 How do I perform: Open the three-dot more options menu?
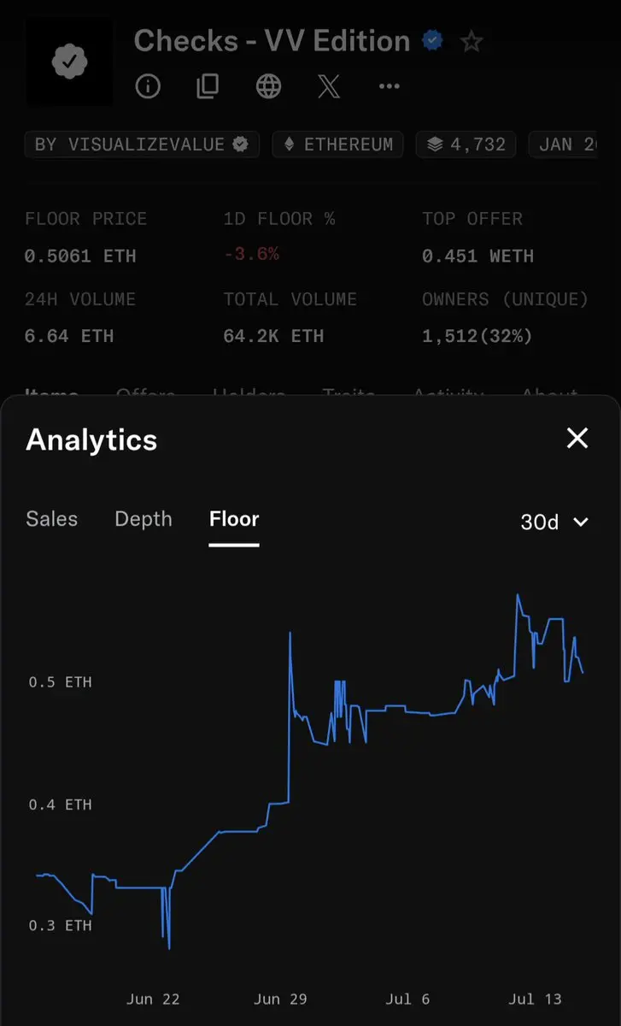coord(389,86)
